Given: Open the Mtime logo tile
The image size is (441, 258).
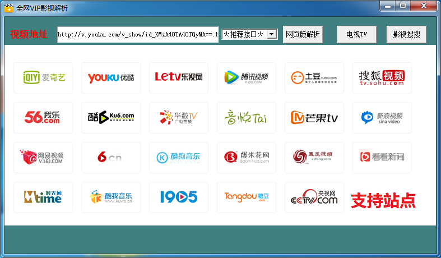Looking at the screenshot, I should (43, 197).
